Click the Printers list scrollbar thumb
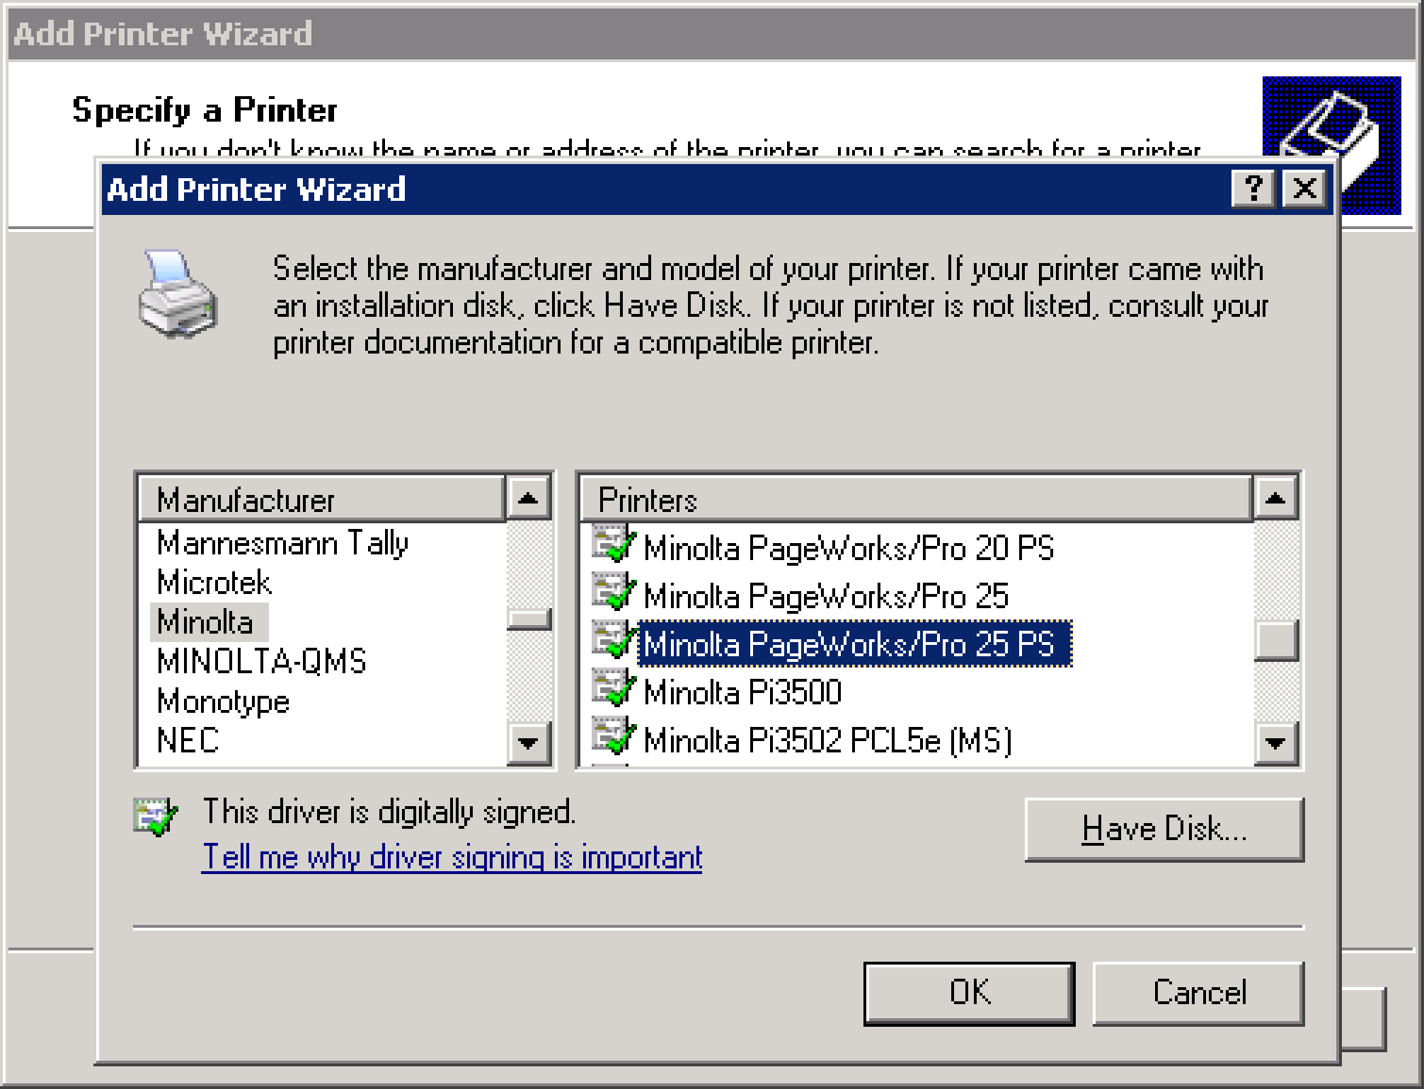Image resolution: width=1424 pixels, height=1089 pixels. point(1275,641)
